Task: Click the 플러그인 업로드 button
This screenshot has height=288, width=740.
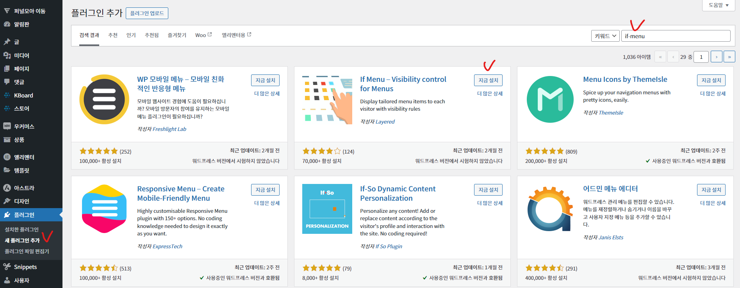Action: coord(147,13)
